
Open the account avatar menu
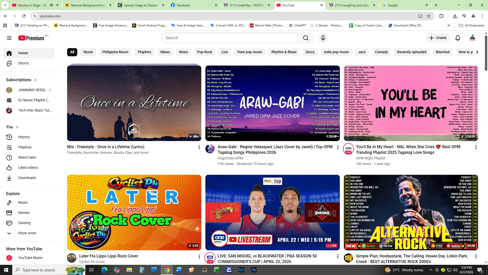[x=473, y=38]
